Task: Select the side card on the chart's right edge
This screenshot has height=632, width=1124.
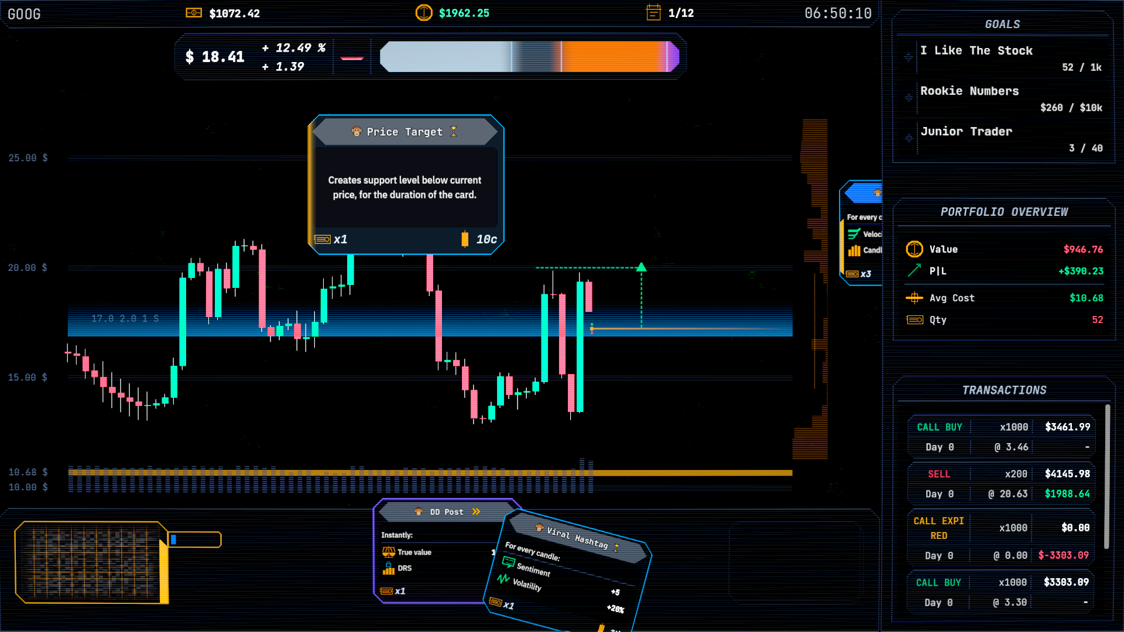Action: click(862, 233)
